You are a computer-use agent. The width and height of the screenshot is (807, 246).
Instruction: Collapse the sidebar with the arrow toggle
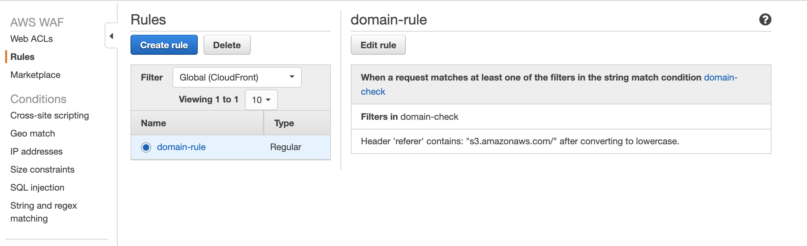pyautogui.click(x=111, y=36)
